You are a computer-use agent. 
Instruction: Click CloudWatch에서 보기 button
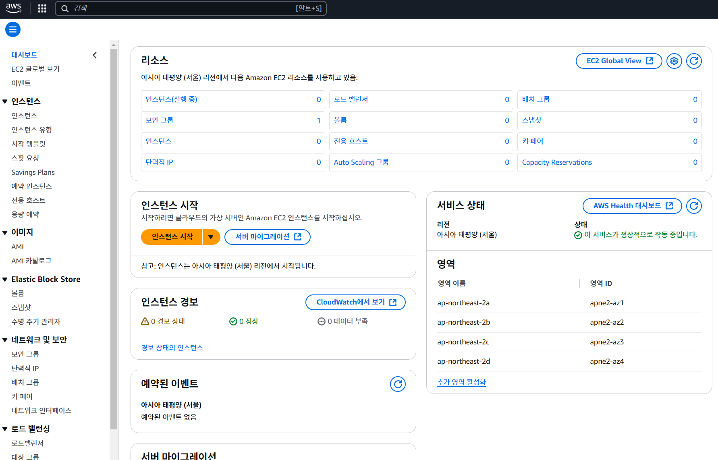click(x=355, y=302)
